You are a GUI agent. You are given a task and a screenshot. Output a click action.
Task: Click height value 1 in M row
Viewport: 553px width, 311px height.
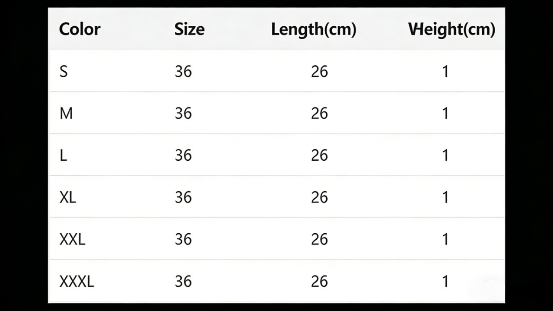[445, 113]
